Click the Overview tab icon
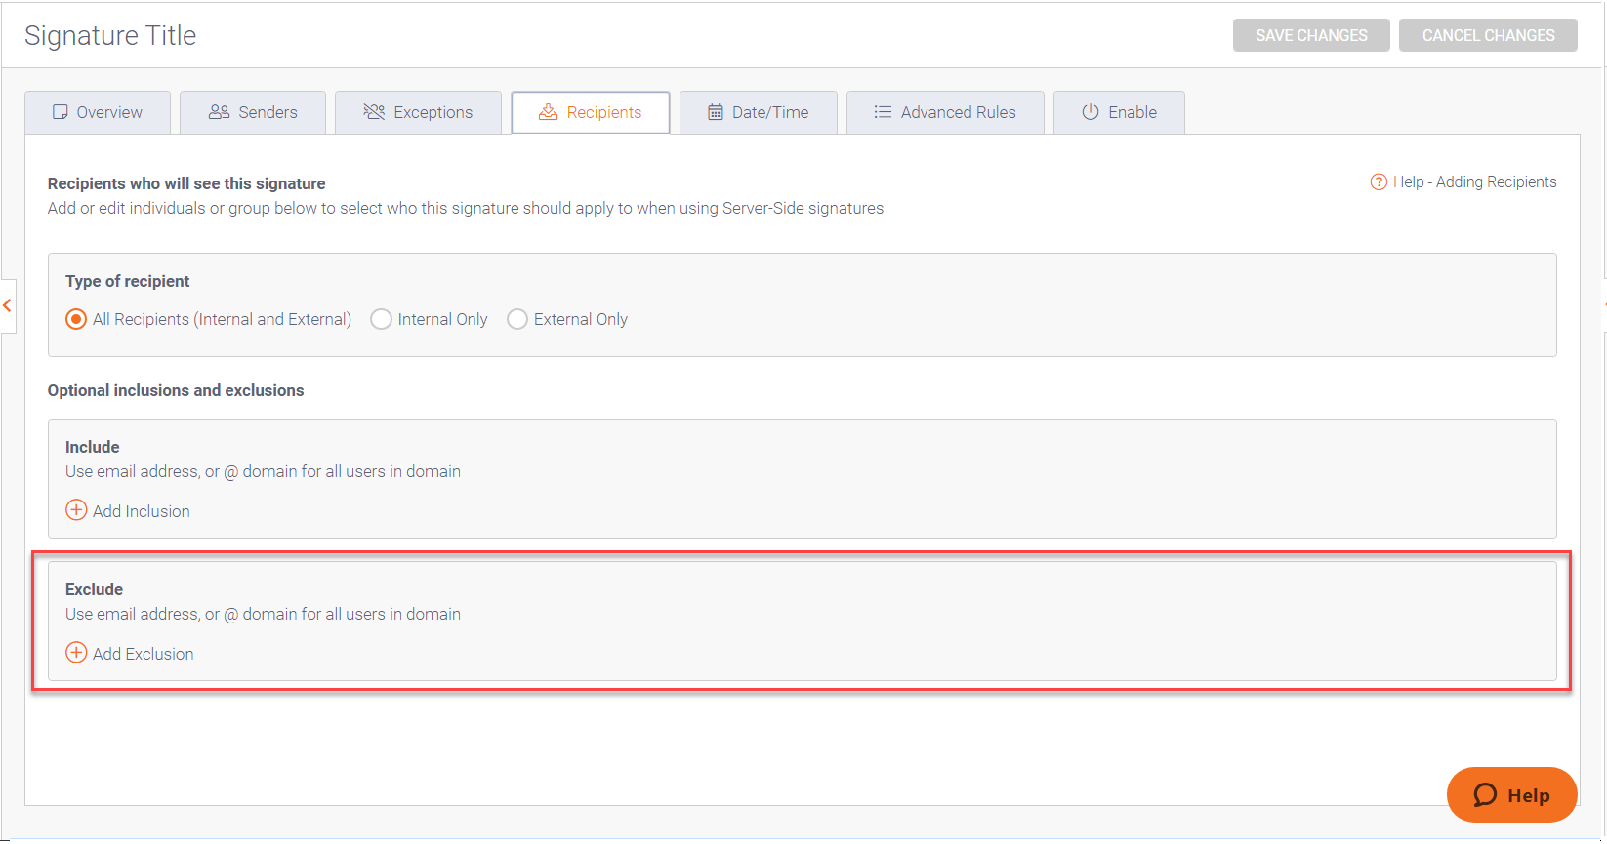This screenshot has height=844, width=1607. click(61, 112)
